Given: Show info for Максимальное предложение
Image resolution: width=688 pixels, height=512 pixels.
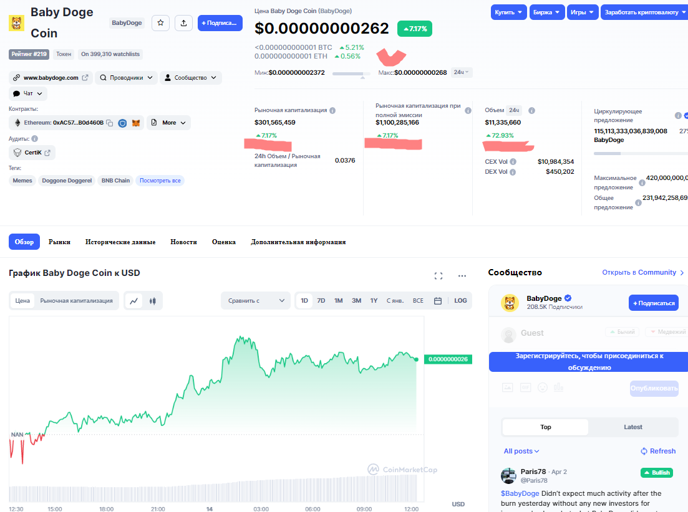Looking at the screenshot, I should [x=642, y=183].
